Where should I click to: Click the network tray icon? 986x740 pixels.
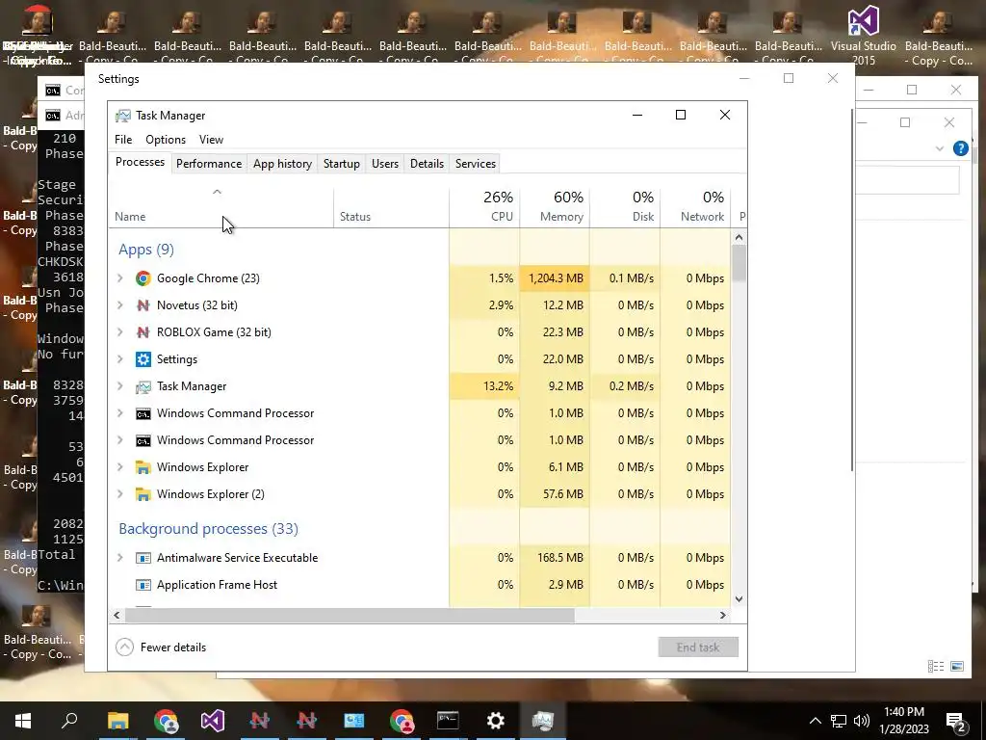tap(839, 721)
